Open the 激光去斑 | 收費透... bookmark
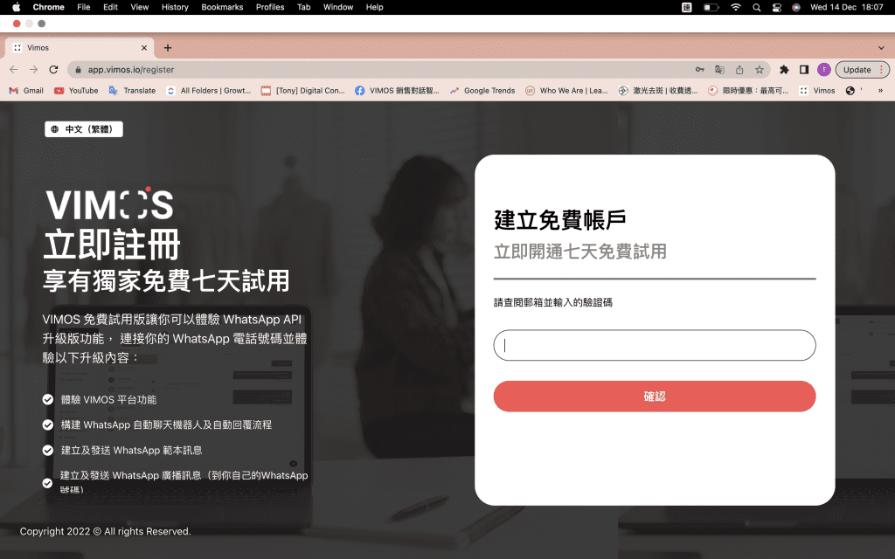 pyautogui.click(x=658, y=91)
